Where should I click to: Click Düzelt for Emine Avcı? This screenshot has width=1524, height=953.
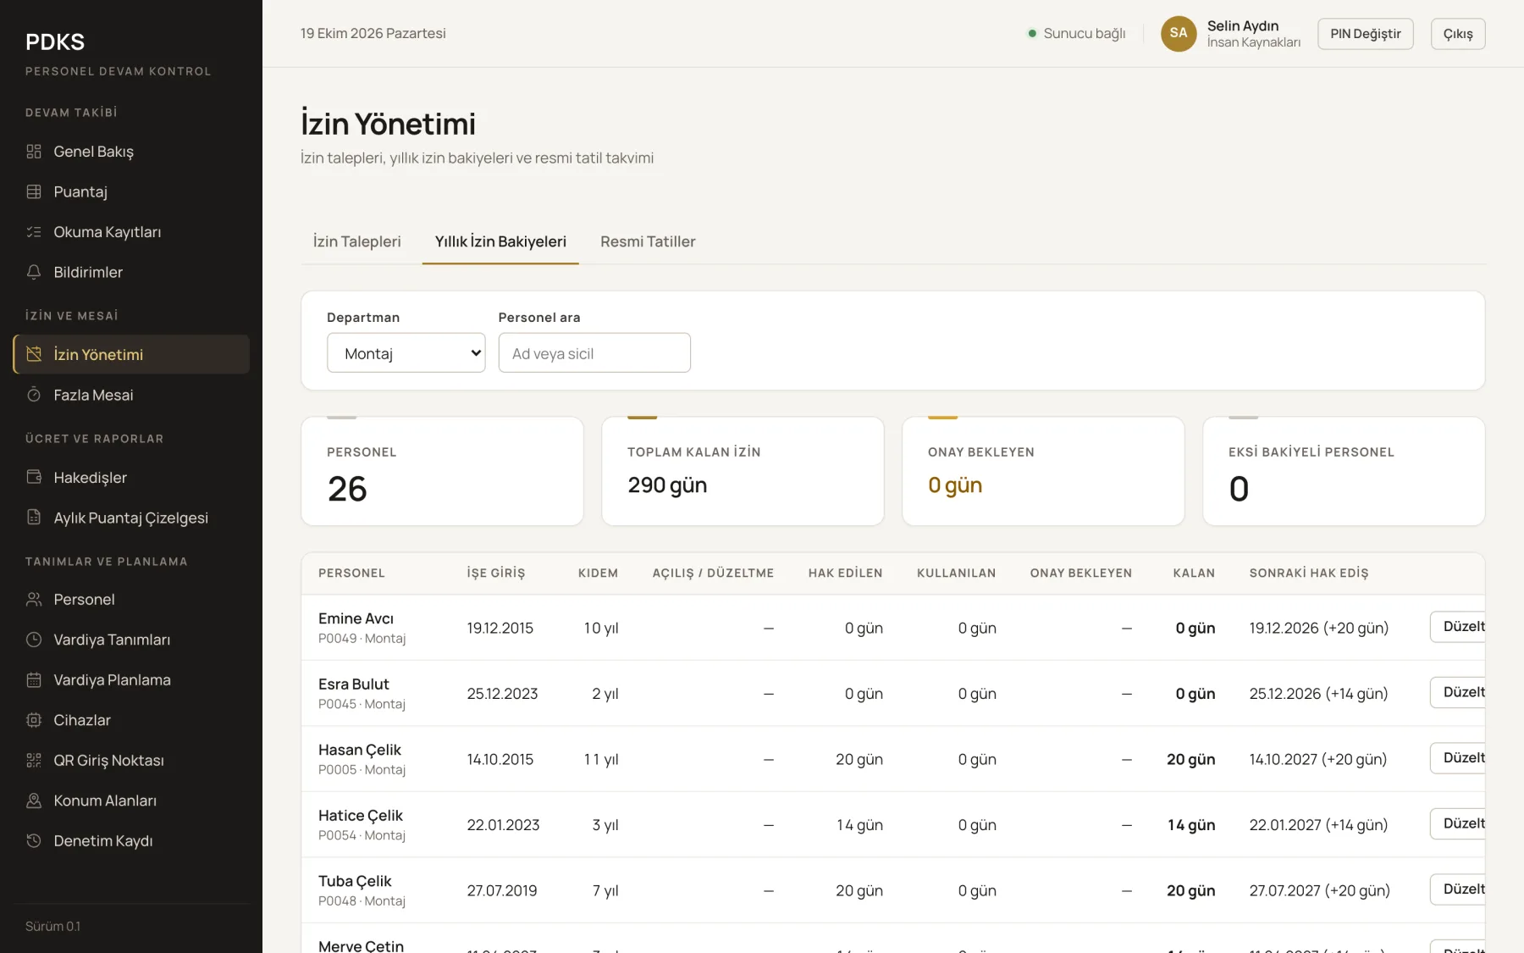point(1458,627)
